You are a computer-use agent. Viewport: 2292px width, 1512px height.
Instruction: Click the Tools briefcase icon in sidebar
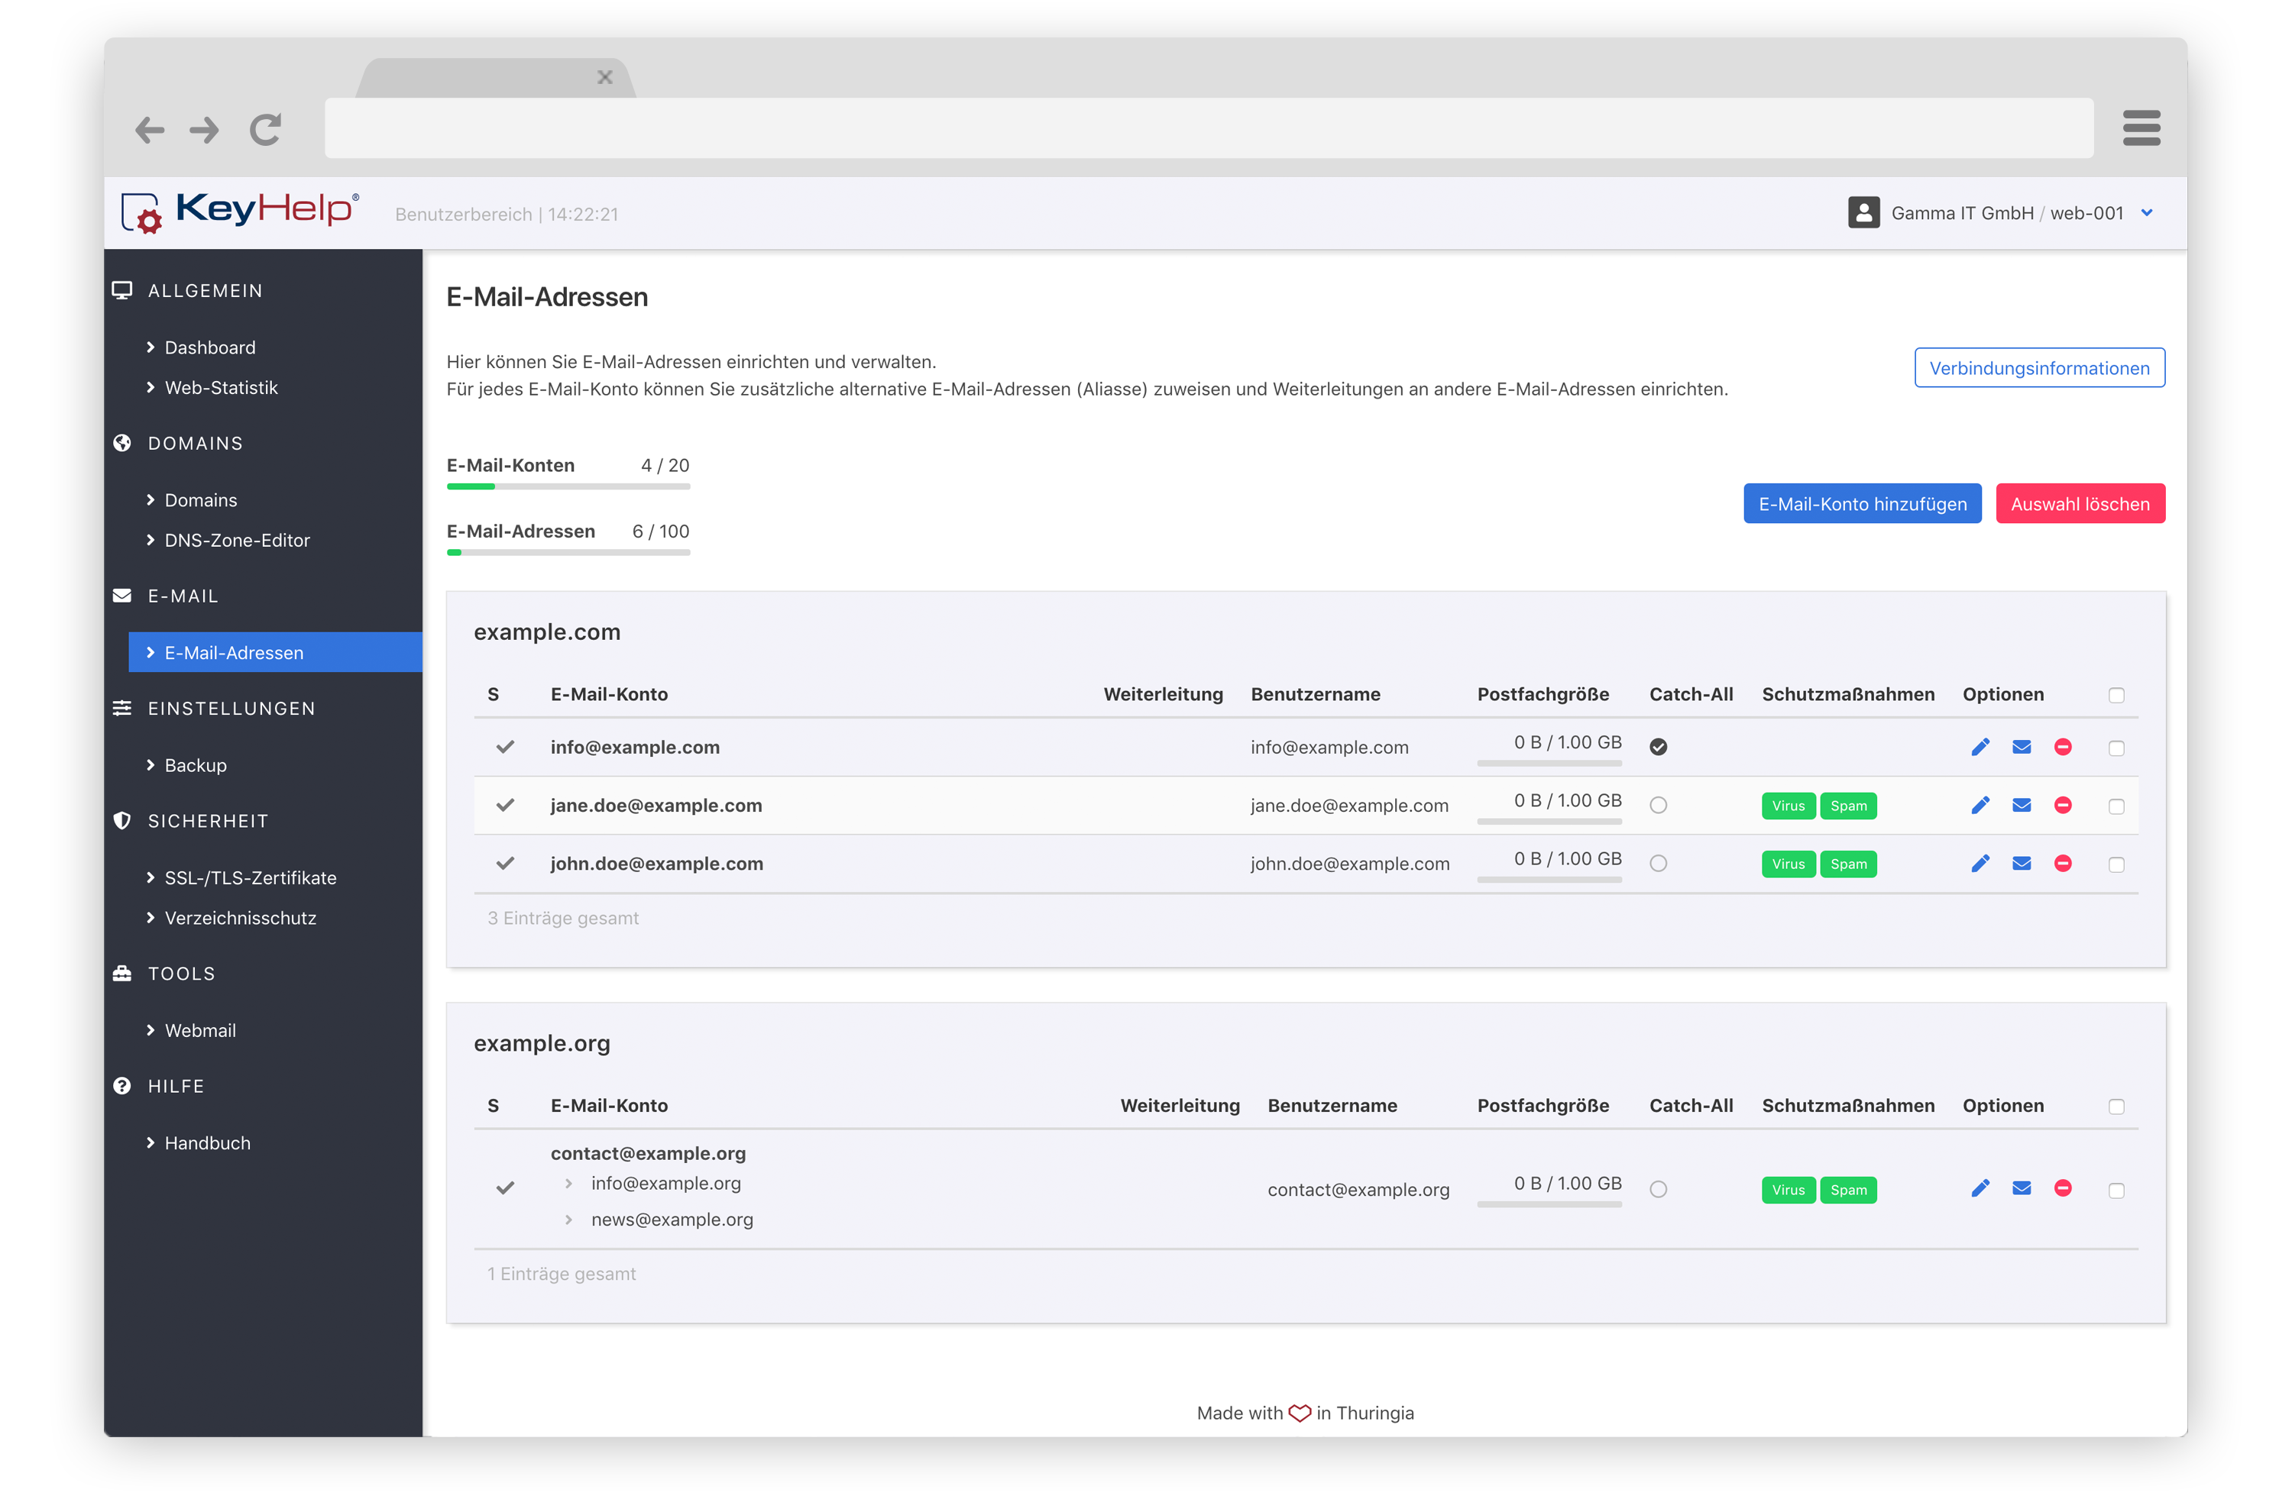[x=121, y=973]
